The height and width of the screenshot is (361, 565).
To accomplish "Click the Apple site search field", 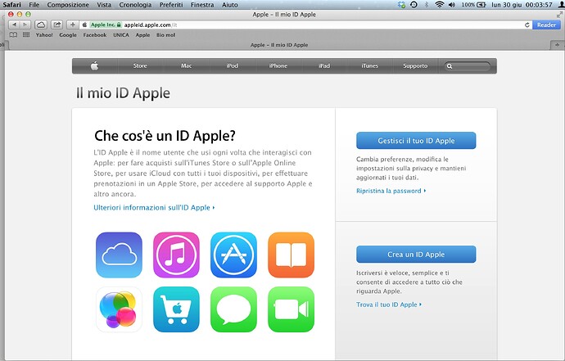I will click(x=471, y=65).
